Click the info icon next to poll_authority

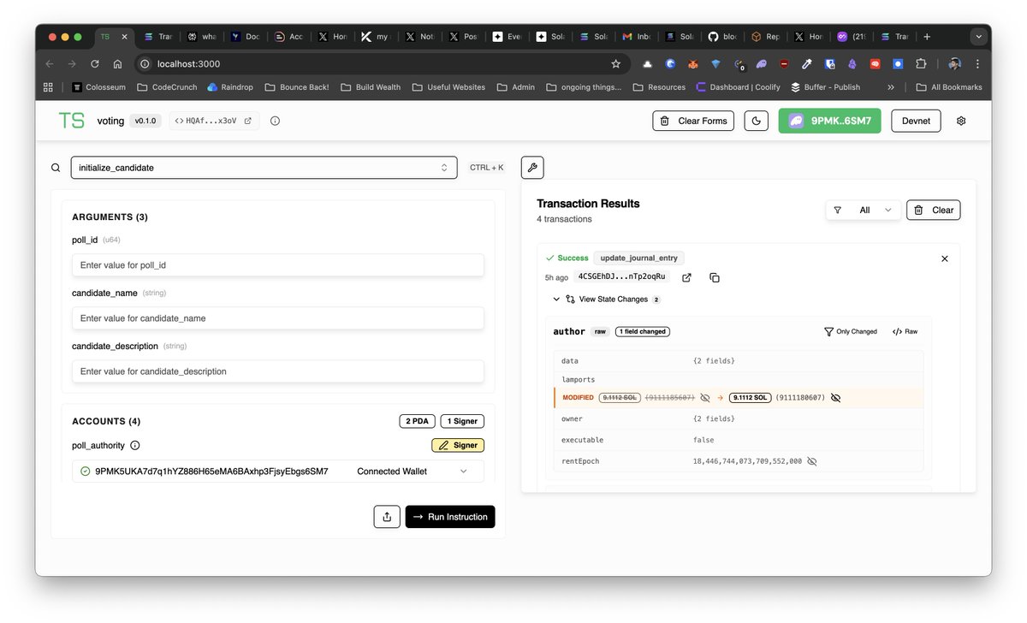tap(135, 445)
